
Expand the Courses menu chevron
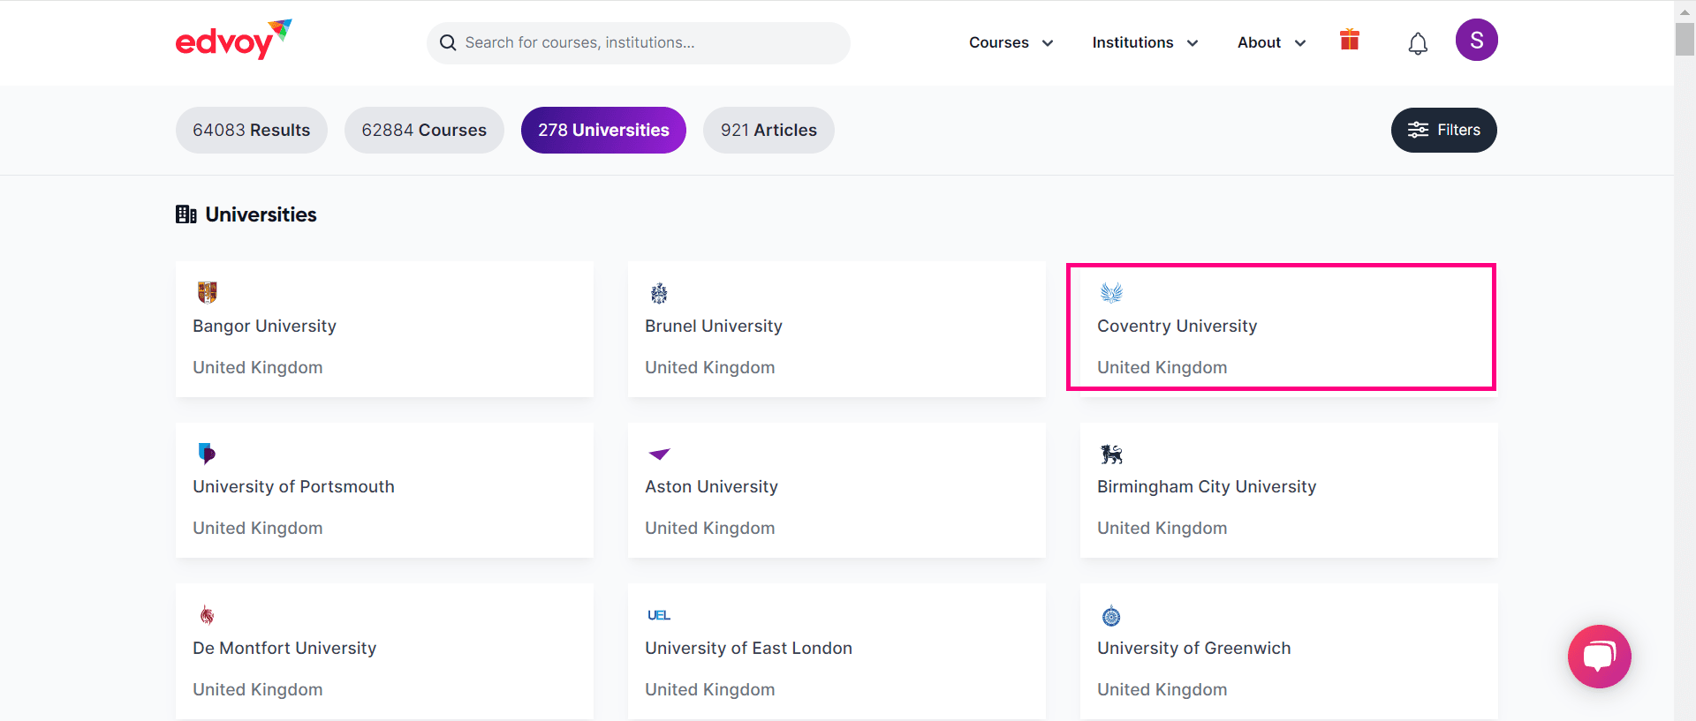click(1048, 43)
